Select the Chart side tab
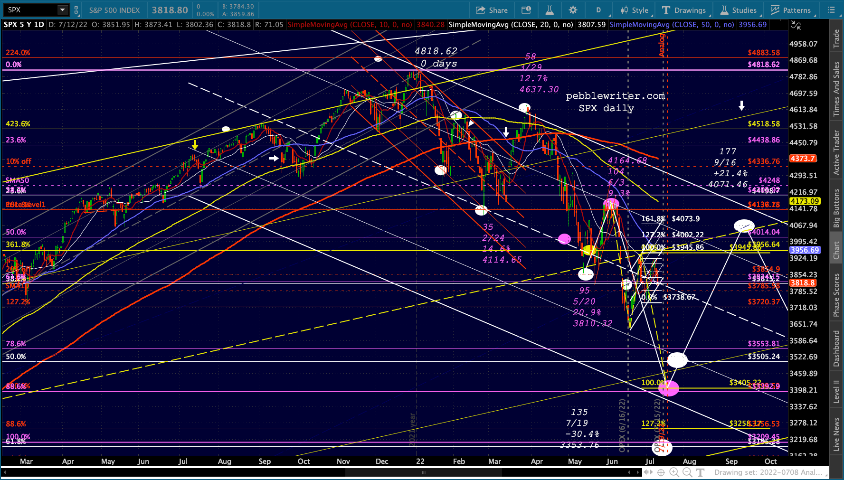Screen dimensions: 844x480 [x=836, y=250]
